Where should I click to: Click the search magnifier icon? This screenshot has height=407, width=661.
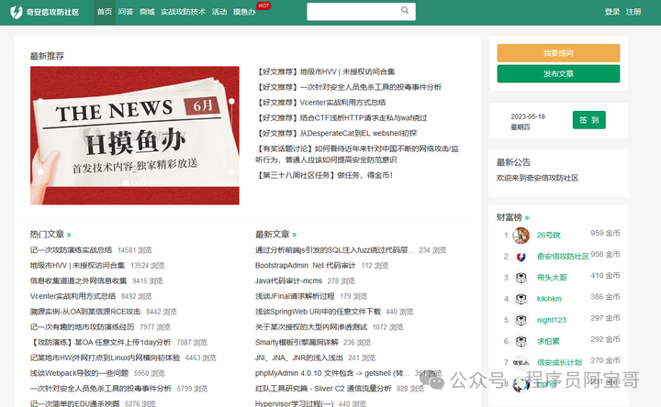(x=405, y=10)
